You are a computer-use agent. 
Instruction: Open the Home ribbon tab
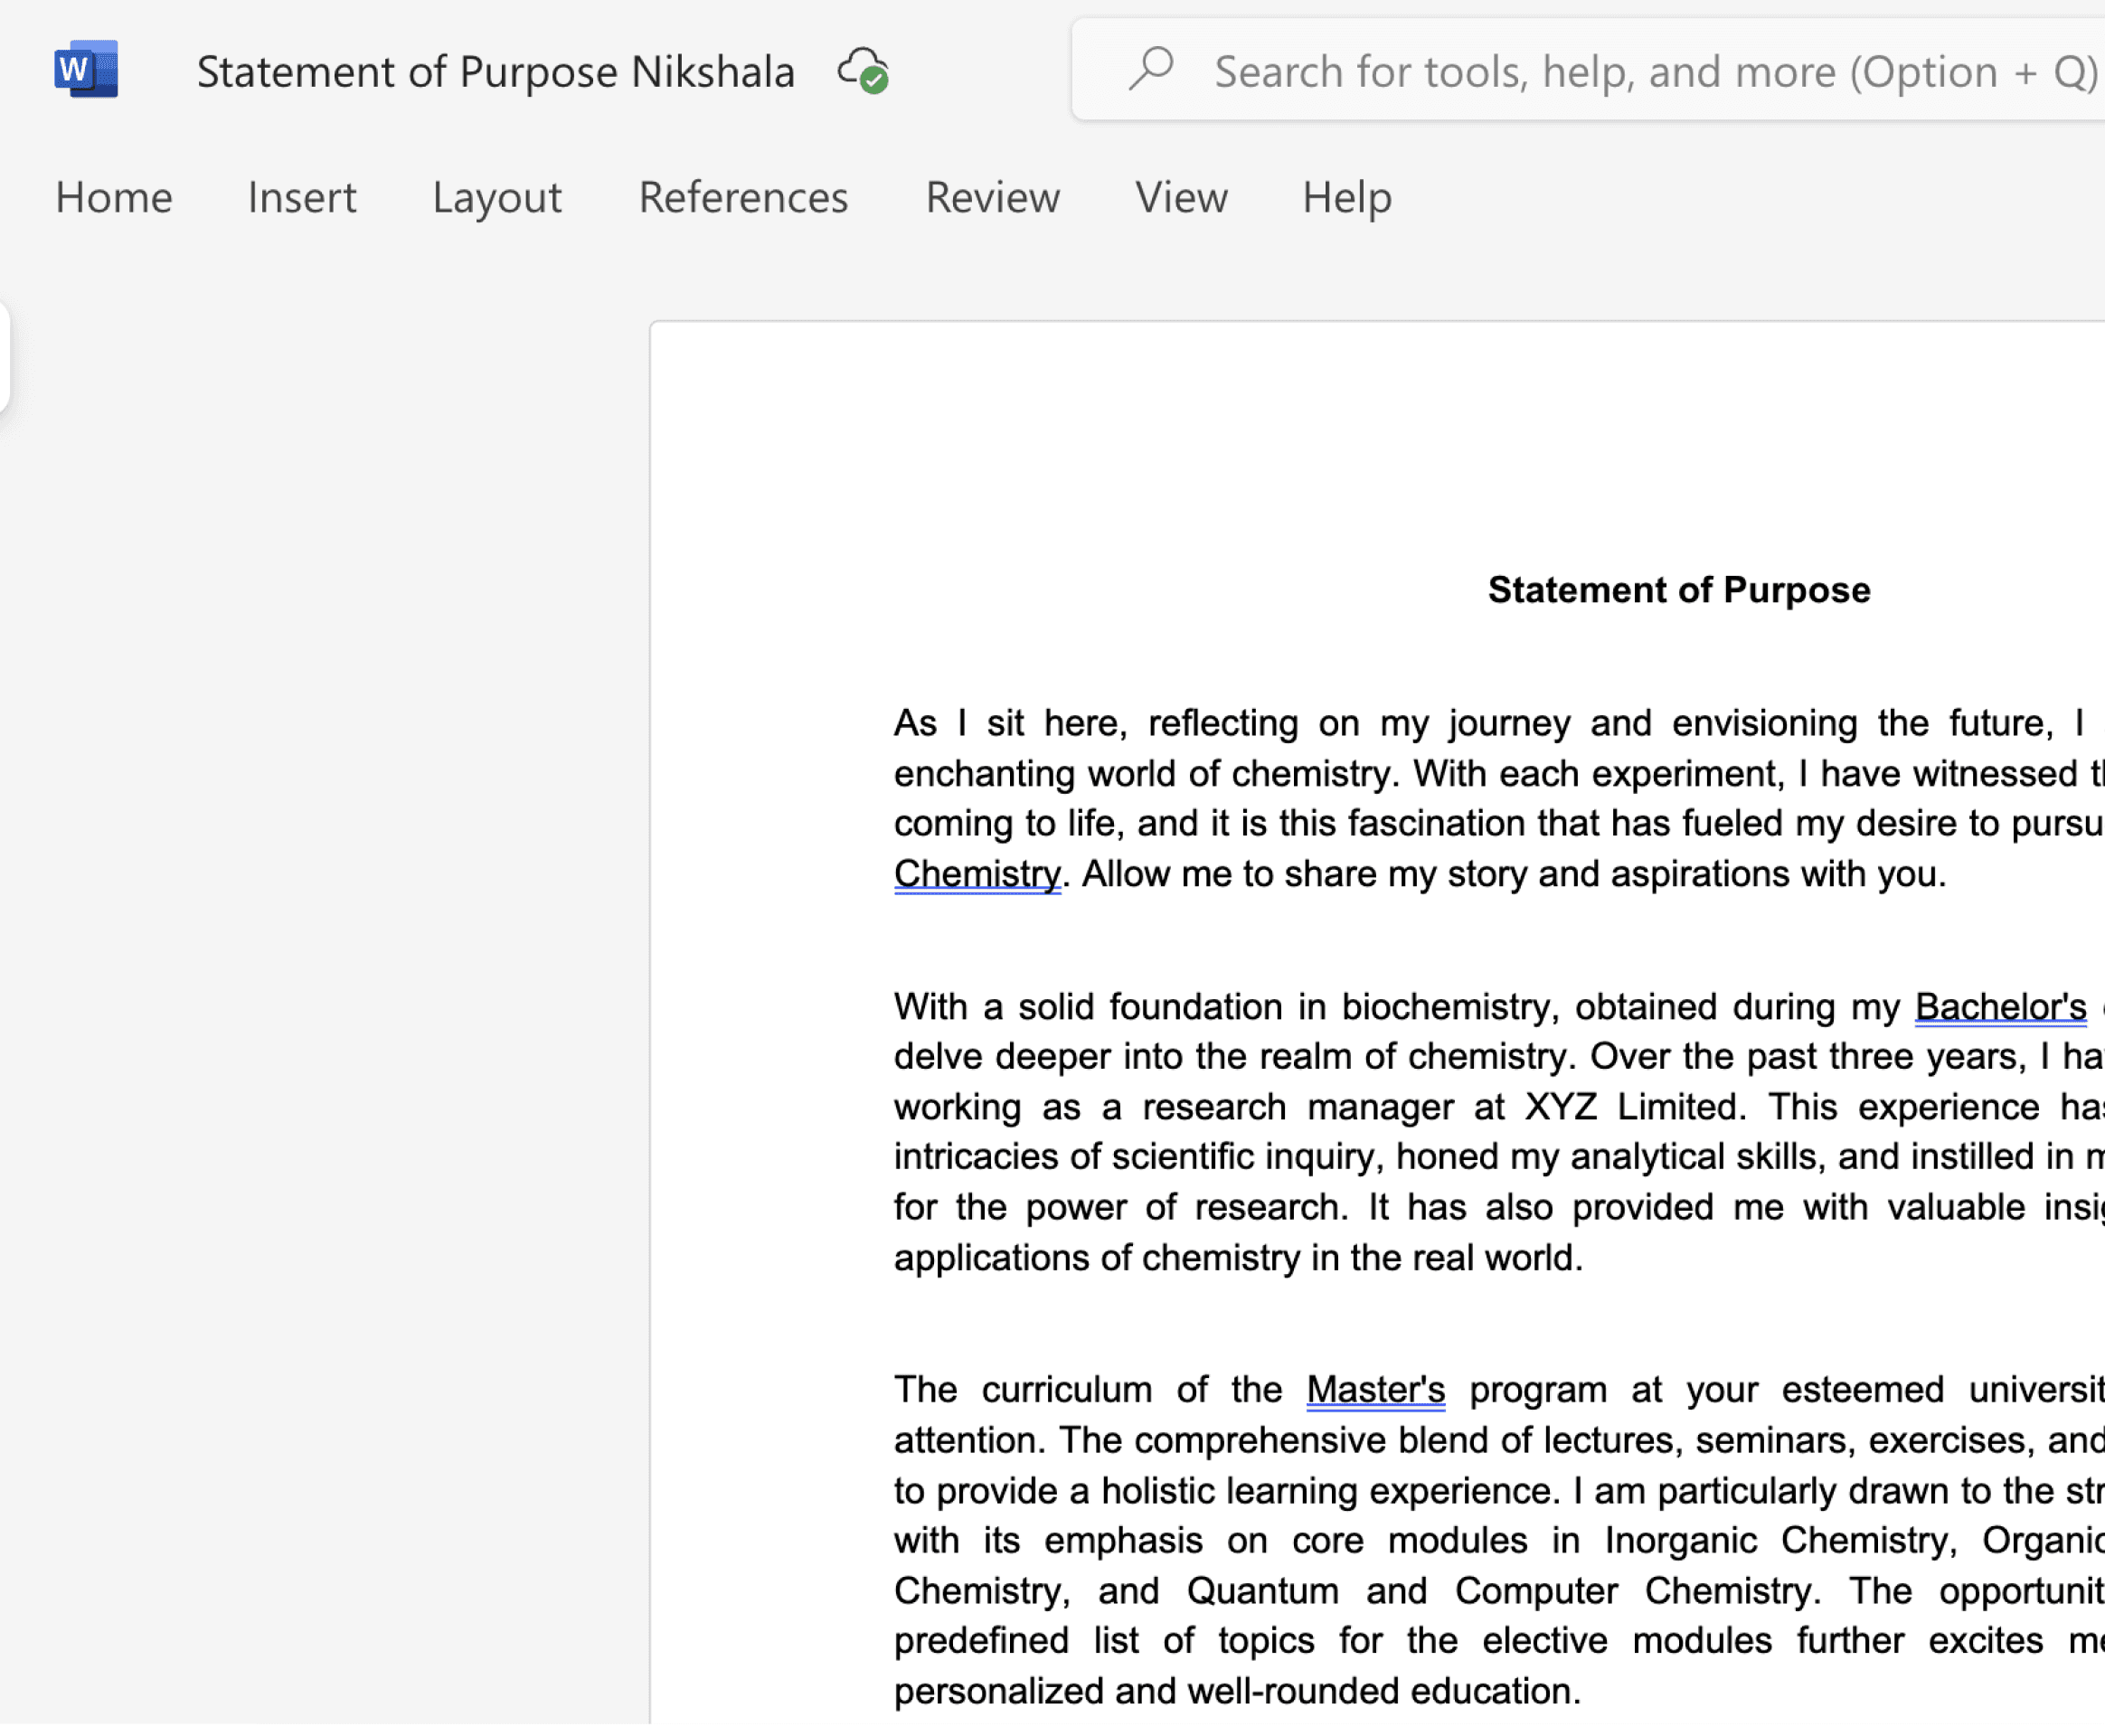[x=113, y=197]
